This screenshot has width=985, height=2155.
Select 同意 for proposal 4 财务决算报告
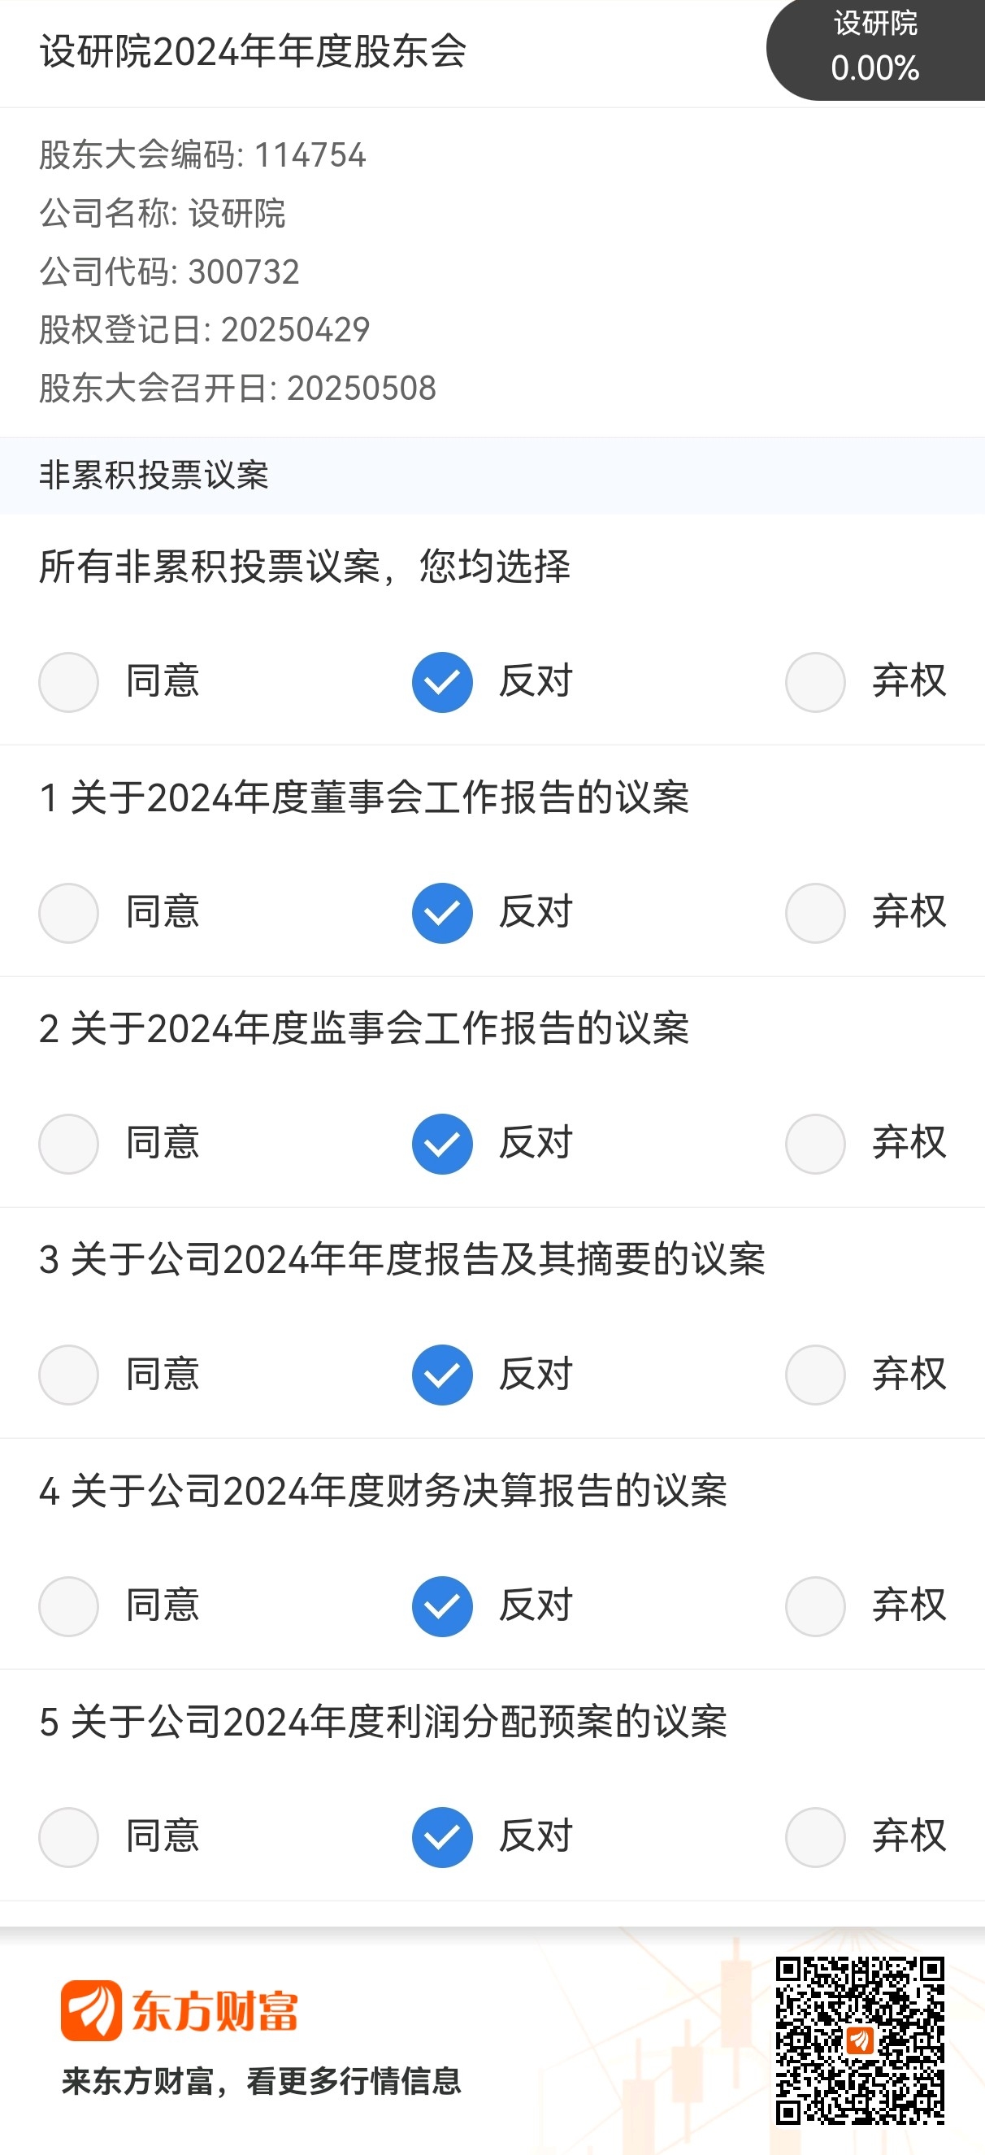(68, 1606)
